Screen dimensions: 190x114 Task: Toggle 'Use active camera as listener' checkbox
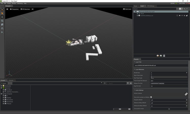(x=151, y=97)
